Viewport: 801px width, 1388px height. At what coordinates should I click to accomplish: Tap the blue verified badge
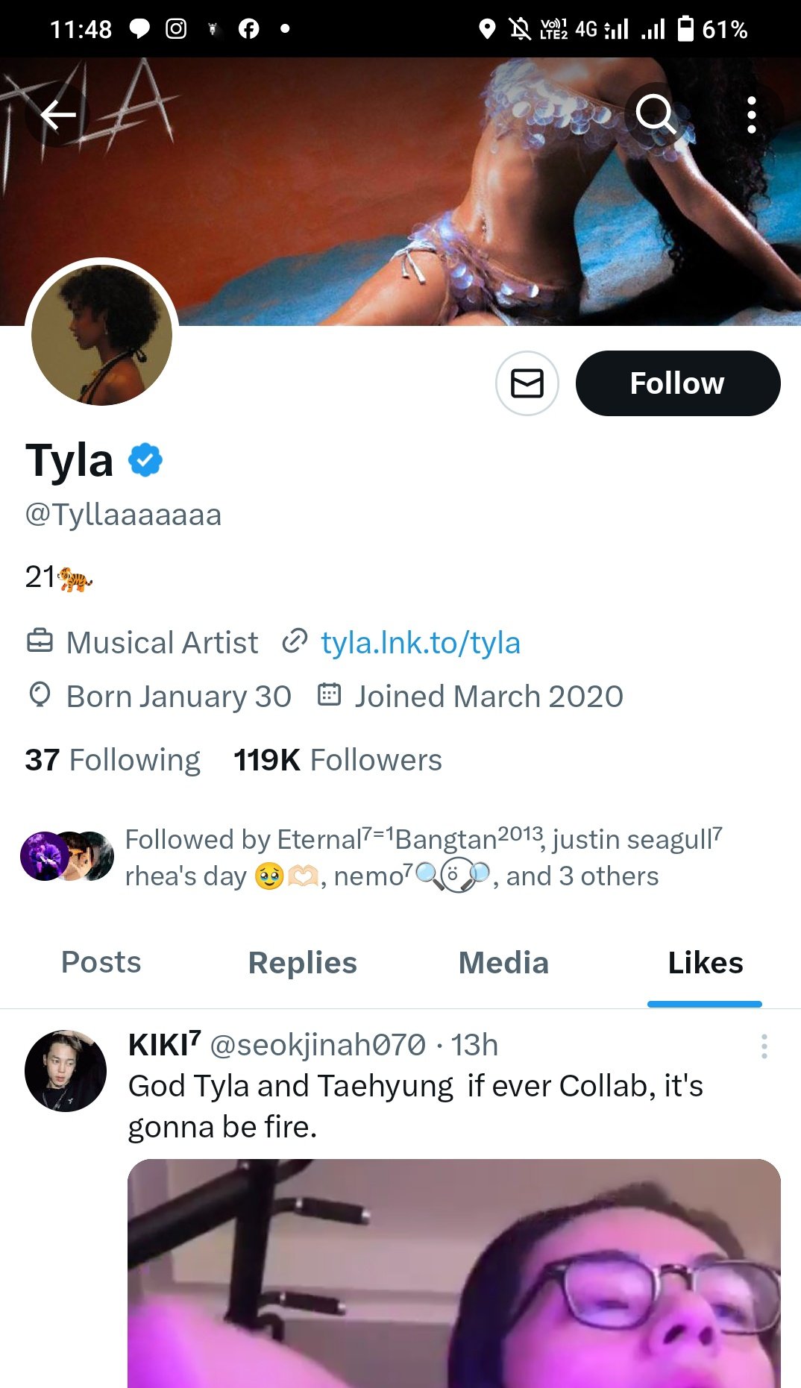point(145,459)
